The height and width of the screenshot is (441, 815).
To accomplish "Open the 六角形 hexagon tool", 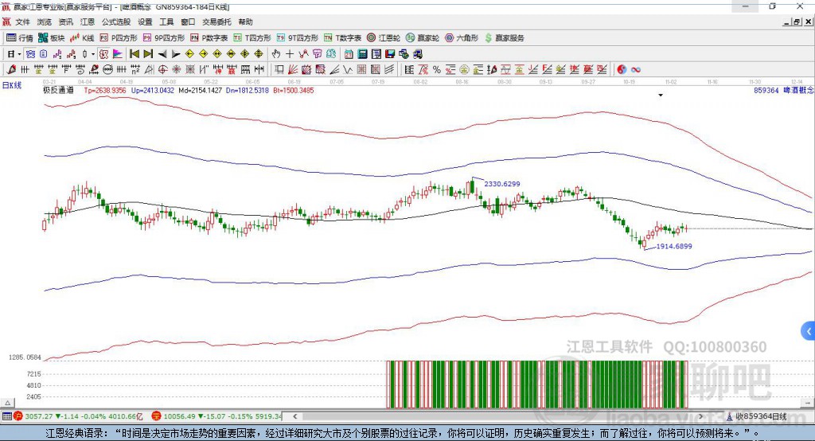I will click(462, 37).
